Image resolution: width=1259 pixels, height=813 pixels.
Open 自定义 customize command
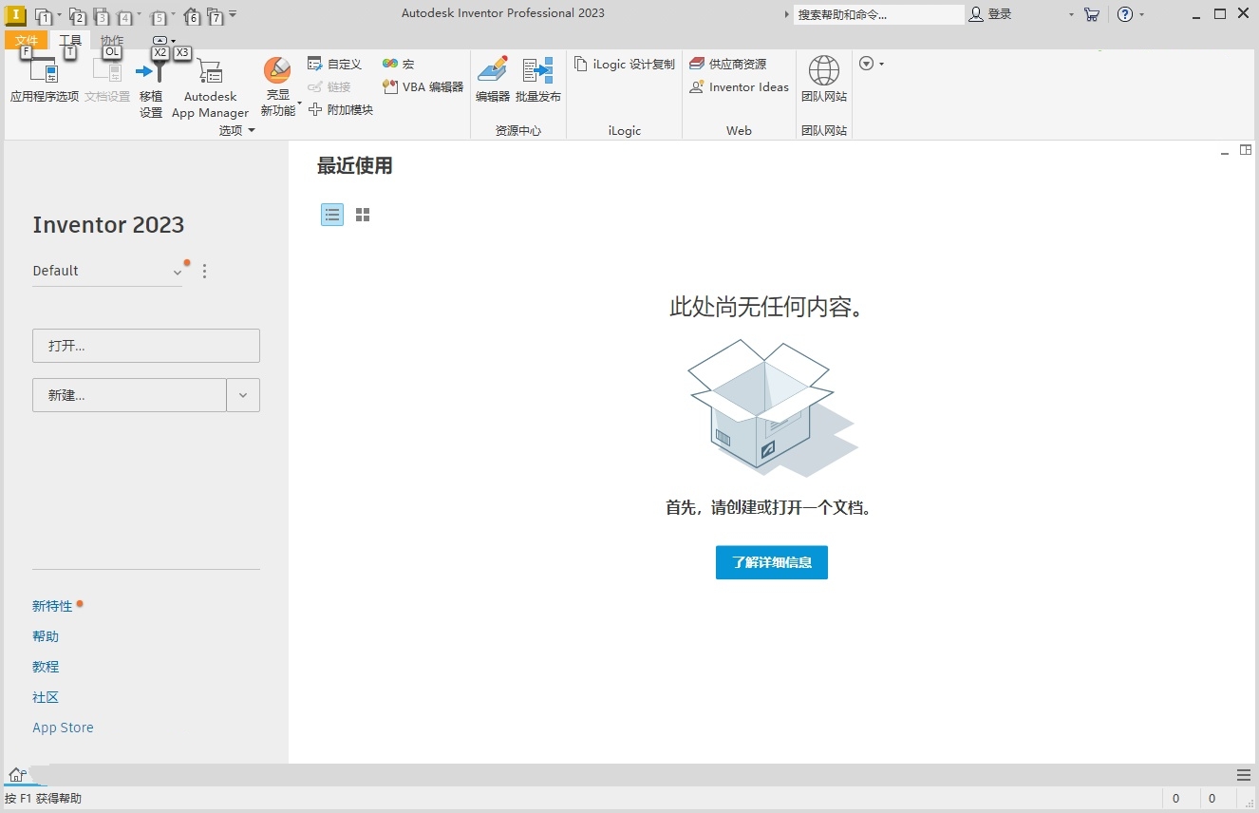(x=334, y=64)
